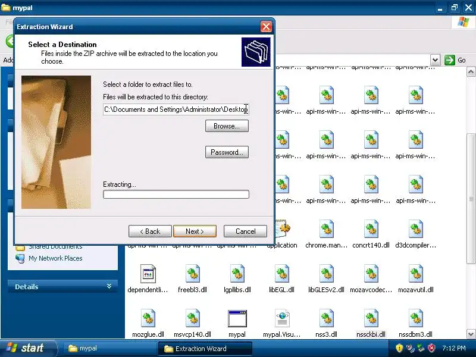Open the Start menu
This screenshot has width=476, height=357.
(28, 348)
